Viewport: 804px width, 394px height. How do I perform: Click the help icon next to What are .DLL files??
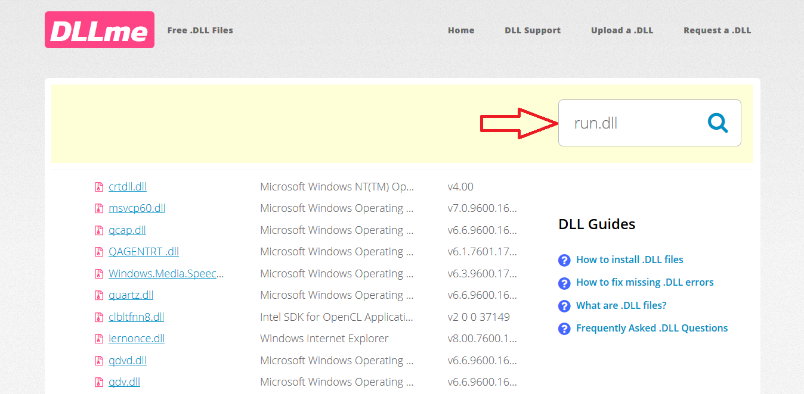(564, 305)
